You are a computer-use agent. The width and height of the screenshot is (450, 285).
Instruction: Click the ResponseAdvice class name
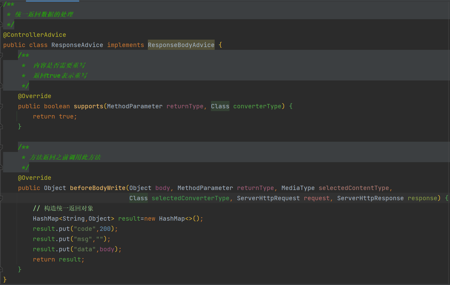77,45
